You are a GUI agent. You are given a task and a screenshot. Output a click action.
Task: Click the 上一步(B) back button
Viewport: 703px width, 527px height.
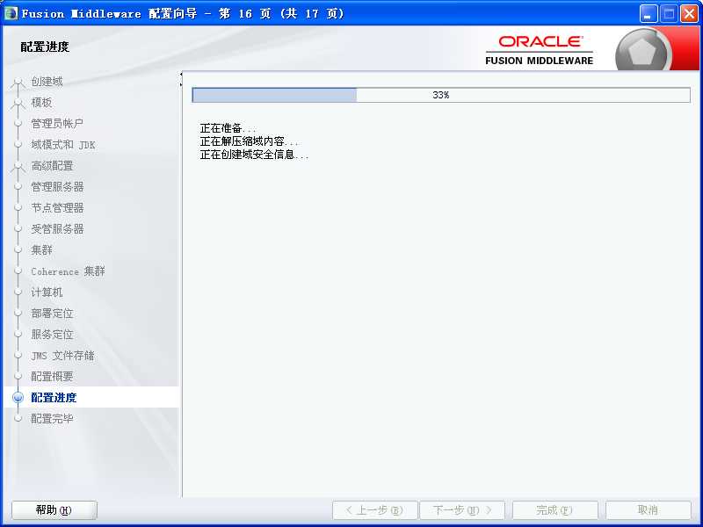click(375, 510)
